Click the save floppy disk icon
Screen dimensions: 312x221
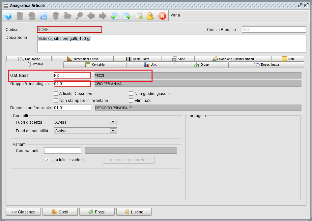(43, 16)
